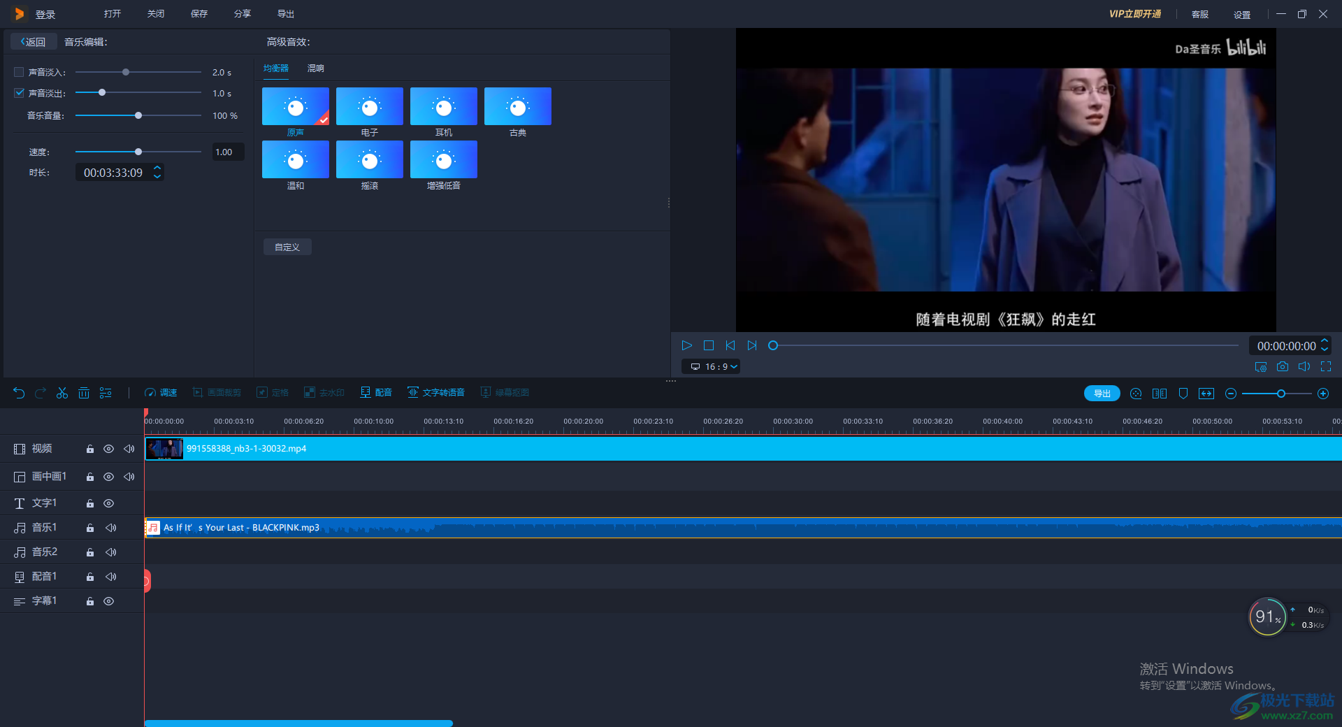The width and height of the screenshot is (1342, 727).
Task: Click the top 导出 menu item
Action: pyautogui.click(x=286, y=14)
